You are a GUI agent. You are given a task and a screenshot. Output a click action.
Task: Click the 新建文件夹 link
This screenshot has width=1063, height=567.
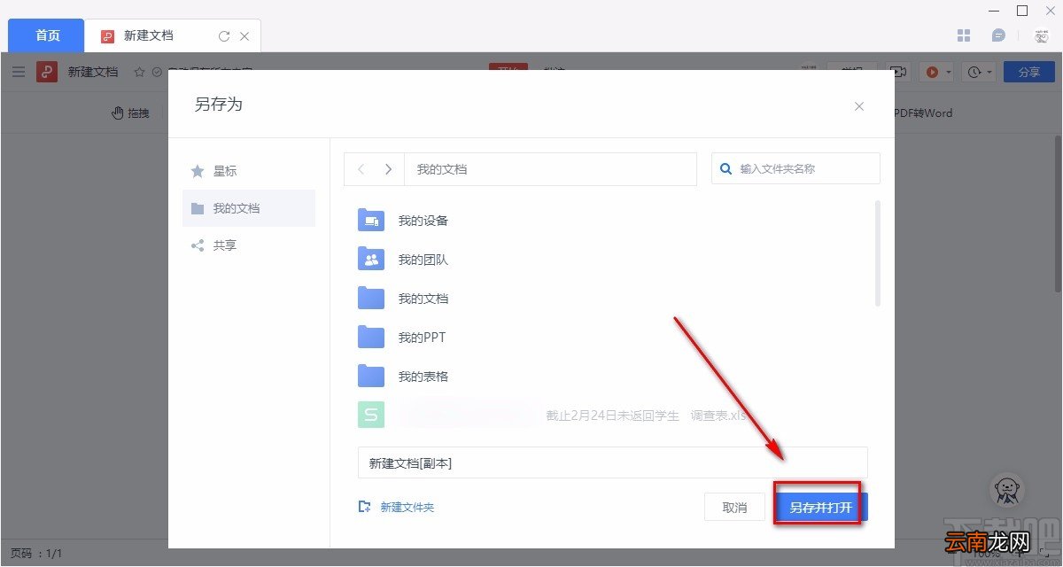[x=407, y=508]
